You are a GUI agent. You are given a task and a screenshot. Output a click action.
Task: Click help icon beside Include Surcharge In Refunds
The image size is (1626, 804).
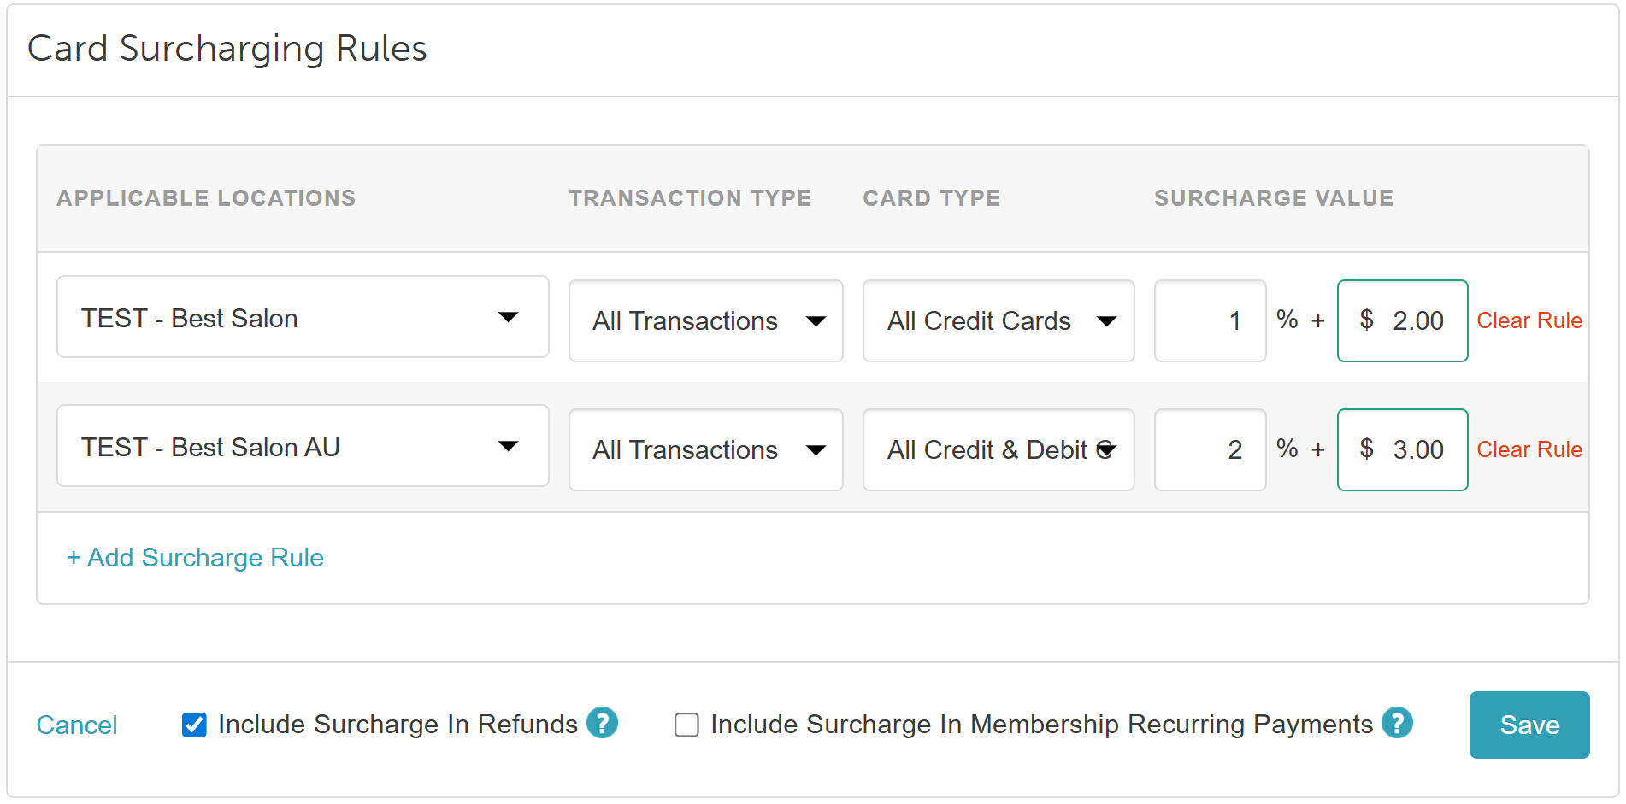(602, 723)
